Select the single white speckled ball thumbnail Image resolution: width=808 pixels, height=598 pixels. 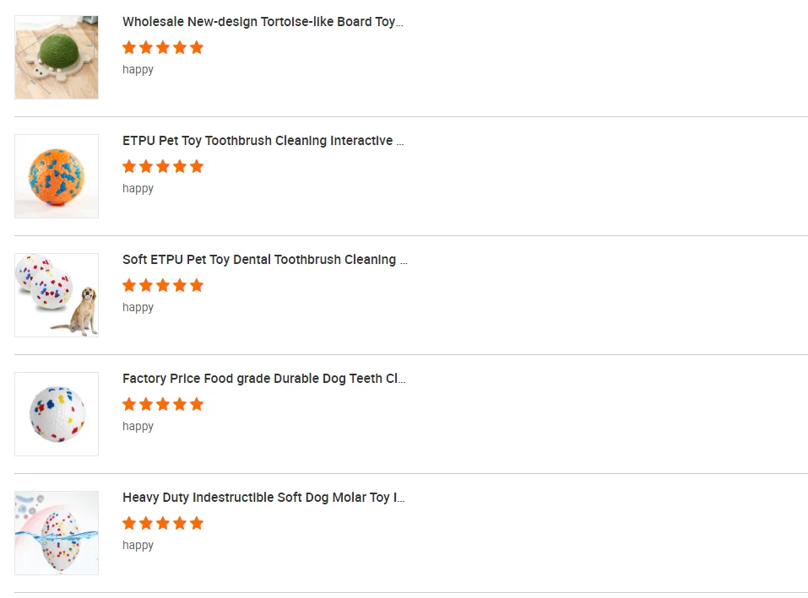click(x=57, y=414)
